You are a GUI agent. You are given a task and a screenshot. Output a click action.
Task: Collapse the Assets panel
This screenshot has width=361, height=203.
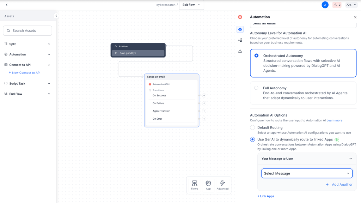click(x=56, y=16)
